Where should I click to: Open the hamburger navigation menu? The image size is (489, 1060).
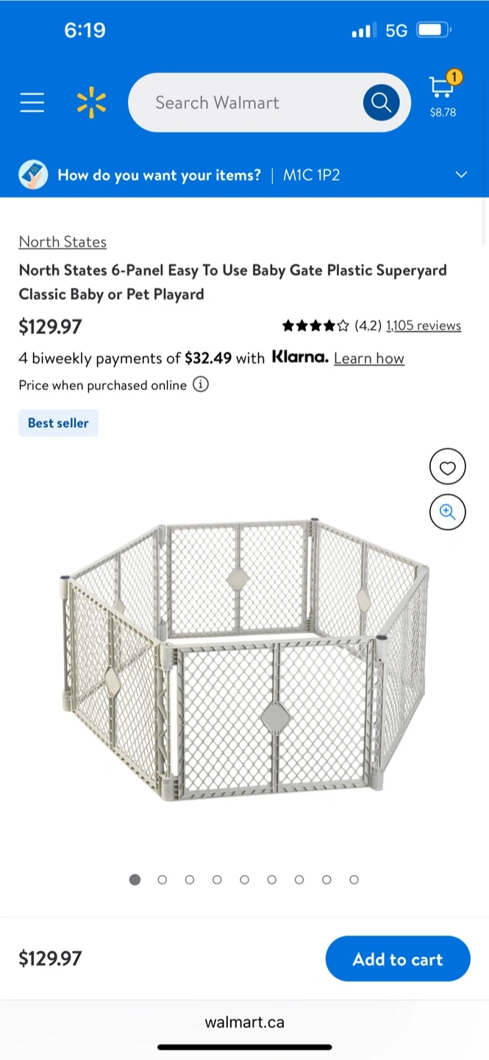pos(32,102)
